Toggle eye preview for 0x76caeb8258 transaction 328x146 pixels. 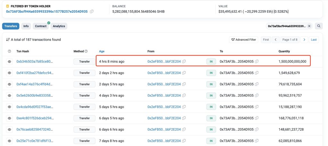9,129
